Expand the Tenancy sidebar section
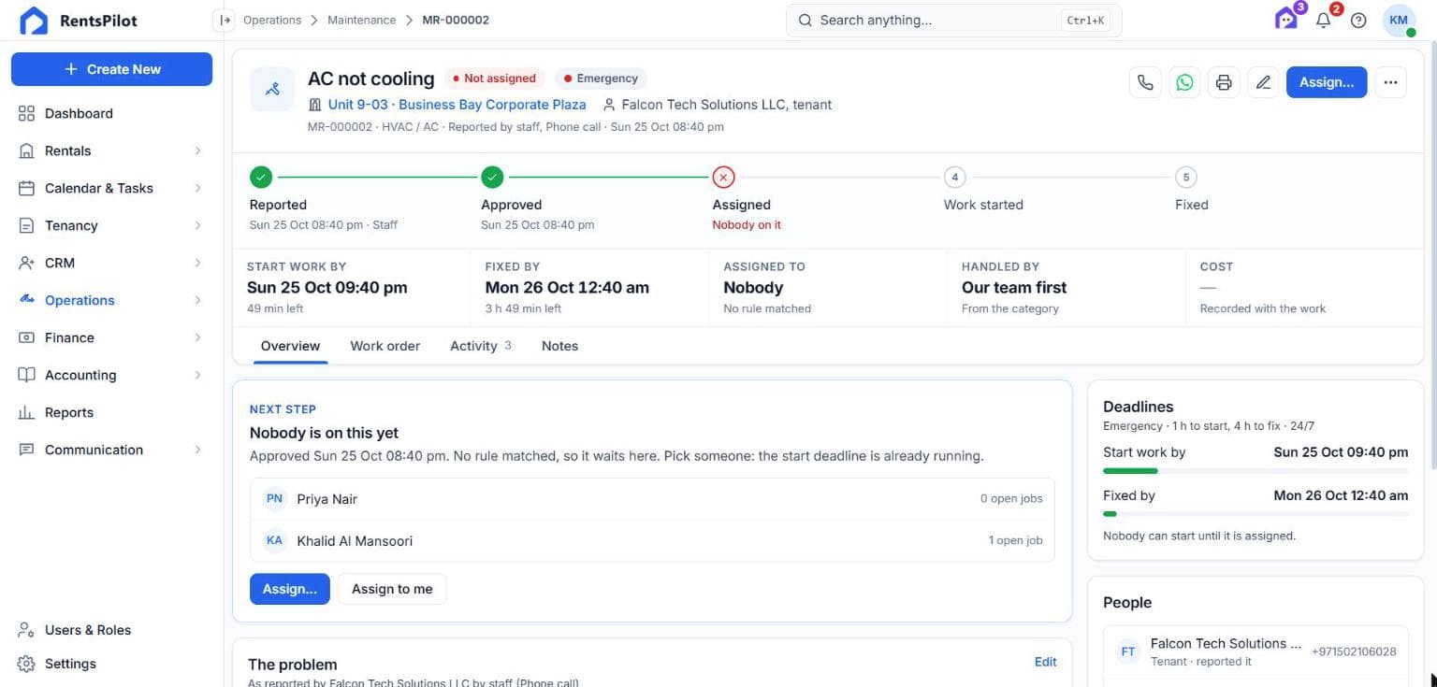The width and height of the screenshot is (1437, 687). tap(111, 225)
